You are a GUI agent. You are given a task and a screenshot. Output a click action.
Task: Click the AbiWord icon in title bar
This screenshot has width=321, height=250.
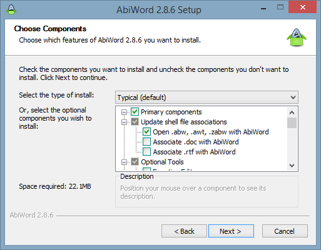point(11,9)
